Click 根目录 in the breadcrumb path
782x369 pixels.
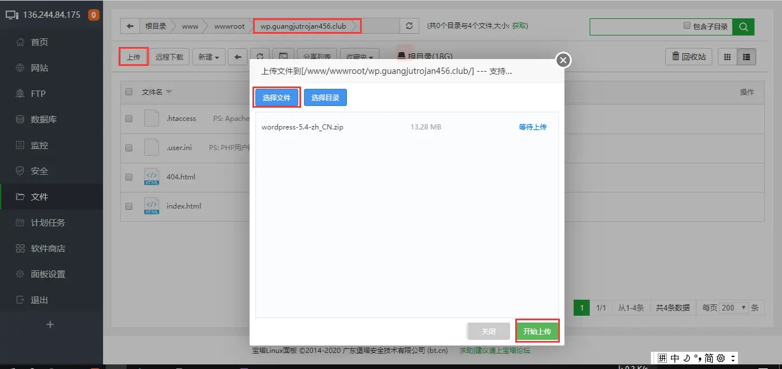[x=155, y=26]
